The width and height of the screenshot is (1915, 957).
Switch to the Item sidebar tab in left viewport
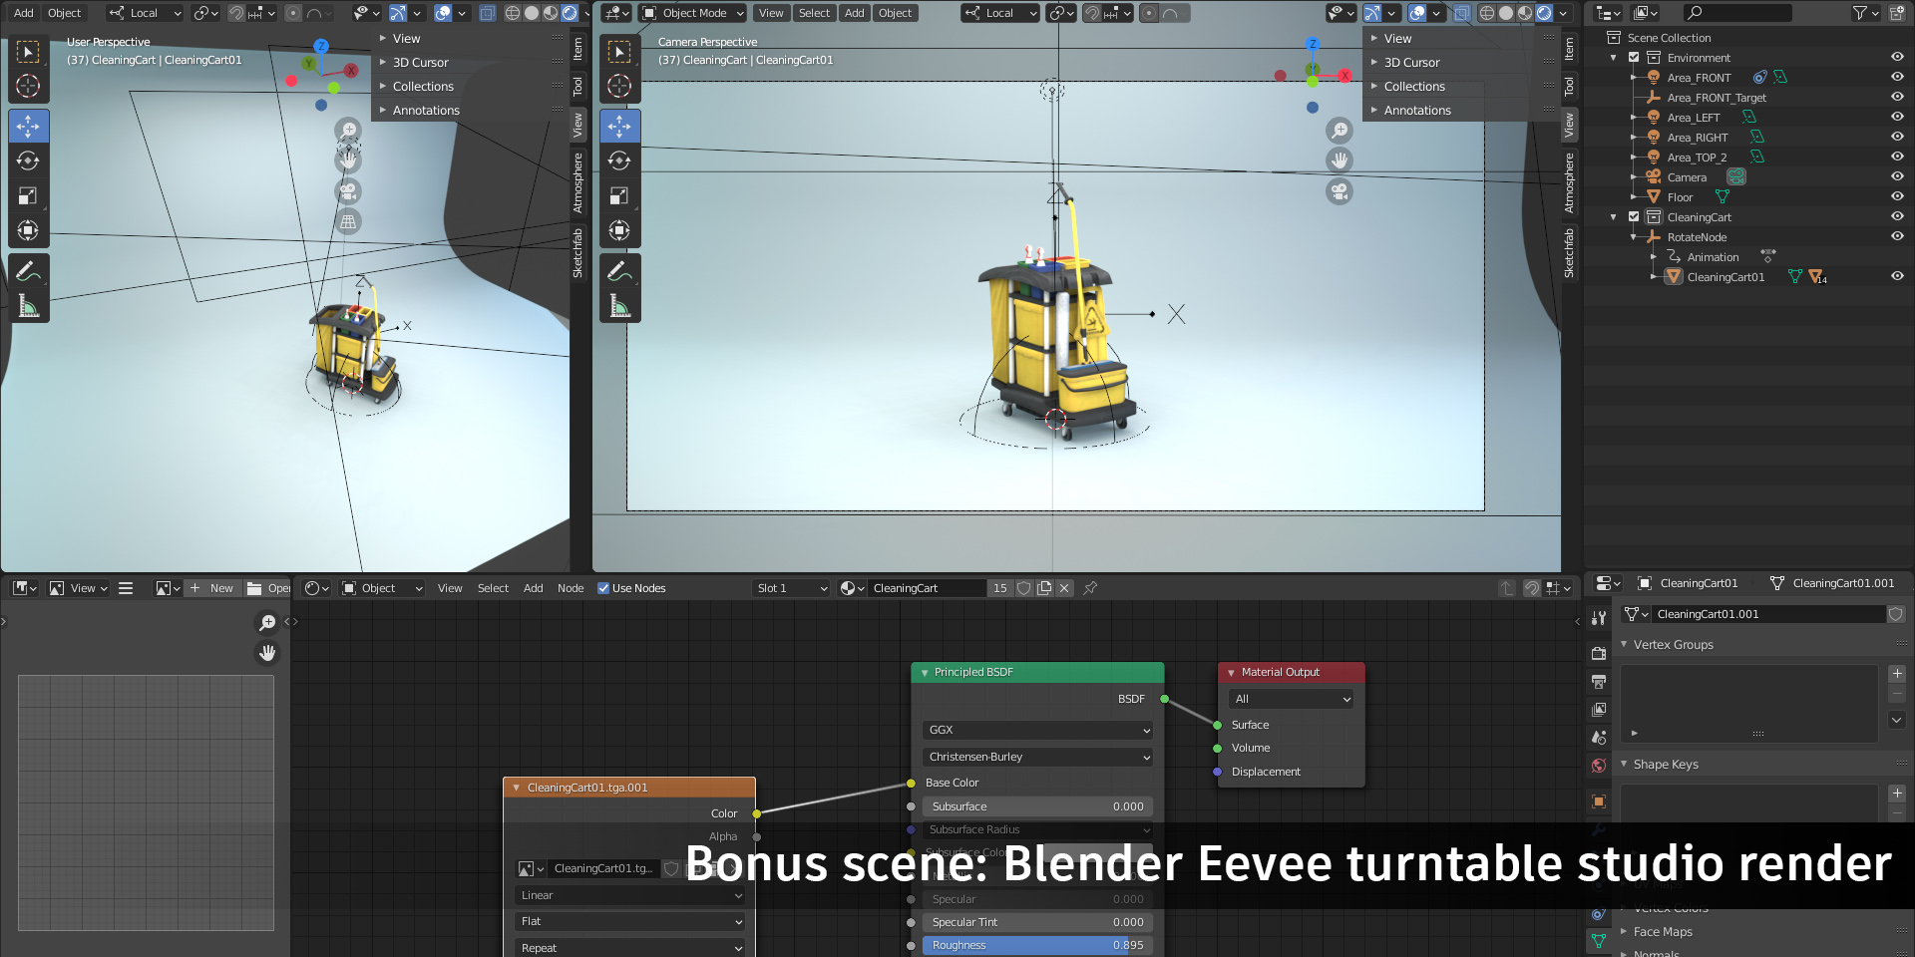(x=577, y=49)
